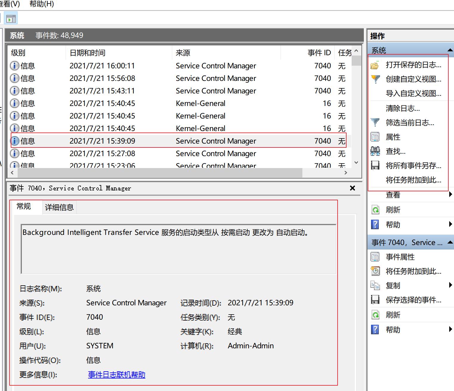454x391 pixels.
Task: Sort by the 来源 column header
Action: click(226, 53)
